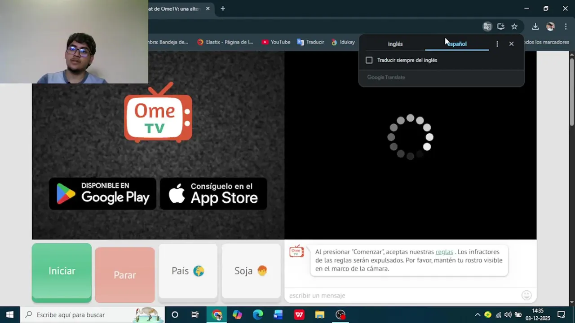Open Microsoft Edge from the taskbar
Screen dimensions: 575x323
click(258, 314)
